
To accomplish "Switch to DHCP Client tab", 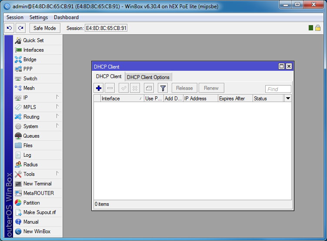I will click(x=109, y=76).
